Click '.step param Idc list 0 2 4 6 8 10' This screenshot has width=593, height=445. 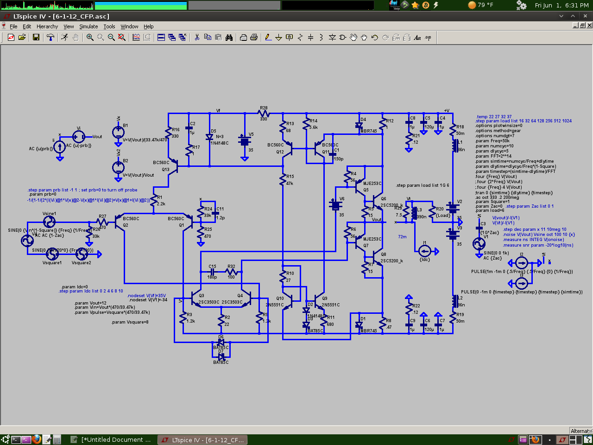point(91,291)
